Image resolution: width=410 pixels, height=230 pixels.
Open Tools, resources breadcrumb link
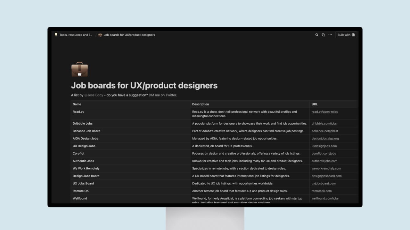click(76, 35)
